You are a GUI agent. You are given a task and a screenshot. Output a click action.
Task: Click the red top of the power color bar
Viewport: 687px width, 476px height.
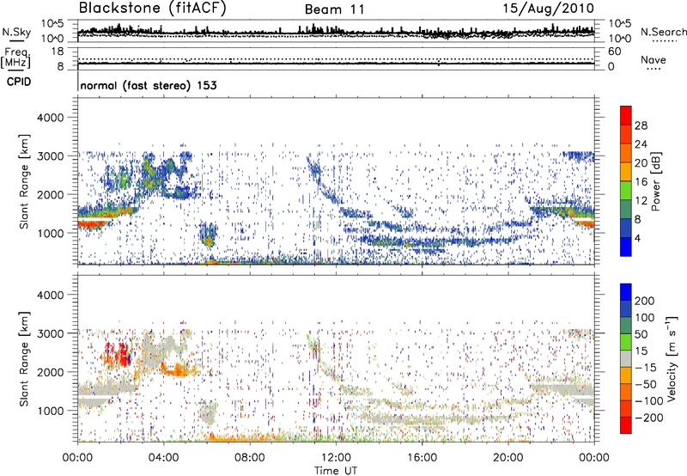[626, 115]
